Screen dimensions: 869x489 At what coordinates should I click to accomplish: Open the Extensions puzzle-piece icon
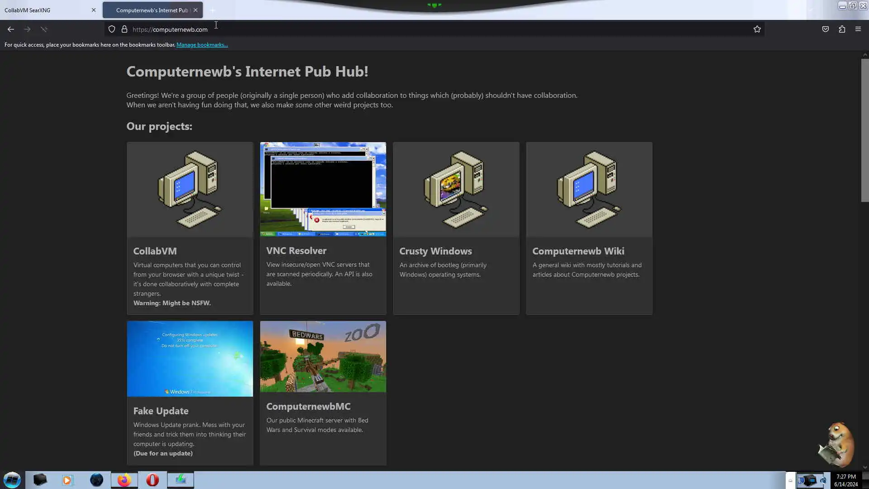coord(842,29)
